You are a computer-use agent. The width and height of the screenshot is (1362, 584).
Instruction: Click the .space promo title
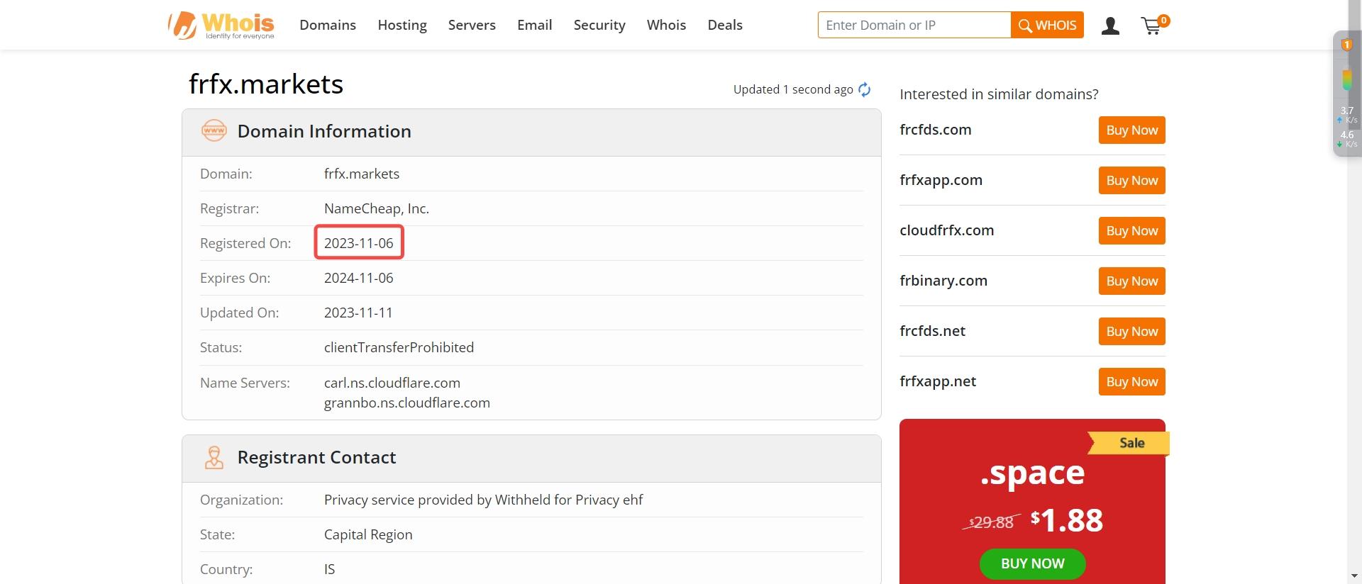pyautogui.click(x=1032, y=473)
